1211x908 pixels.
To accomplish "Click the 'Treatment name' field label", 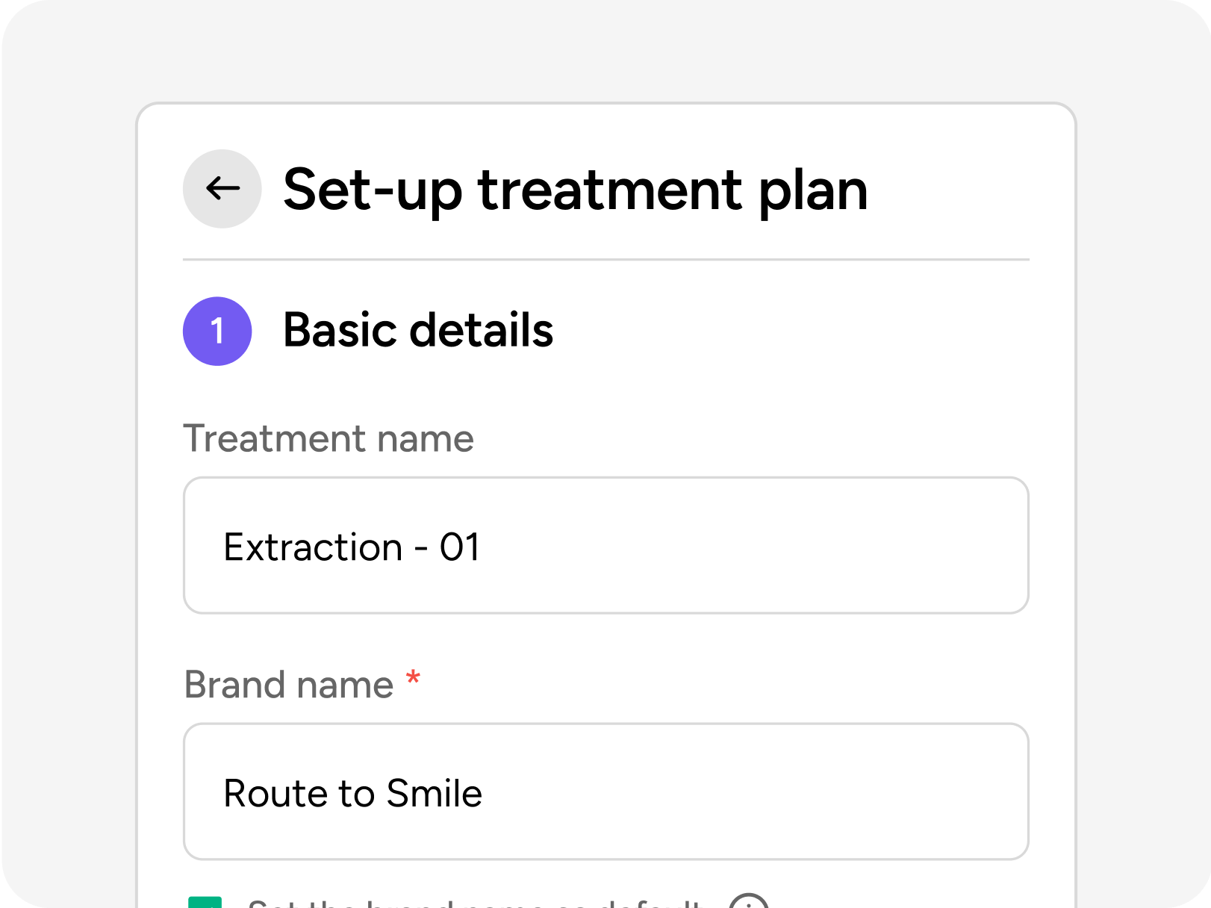I will (329, 438).
